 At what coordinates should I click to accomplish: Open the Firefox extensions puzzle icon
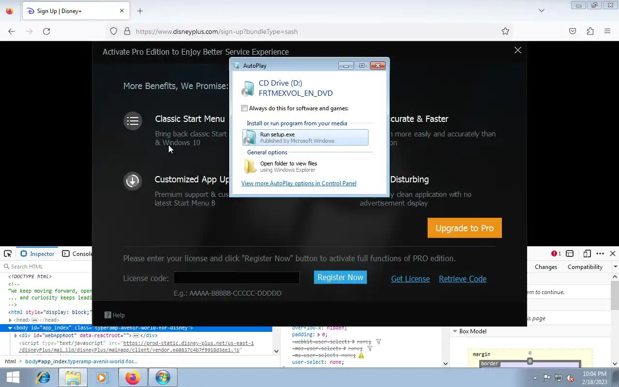(x=590, y=31)
